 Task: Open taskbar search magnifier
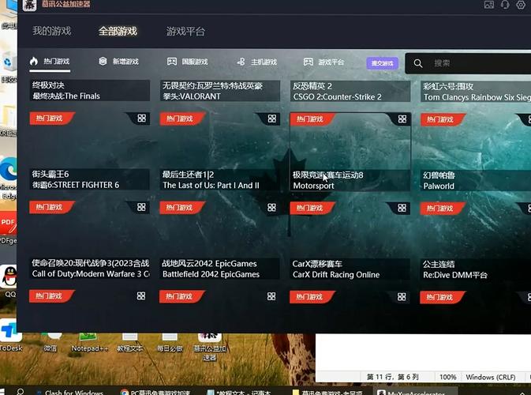click(x=20, y=392)
